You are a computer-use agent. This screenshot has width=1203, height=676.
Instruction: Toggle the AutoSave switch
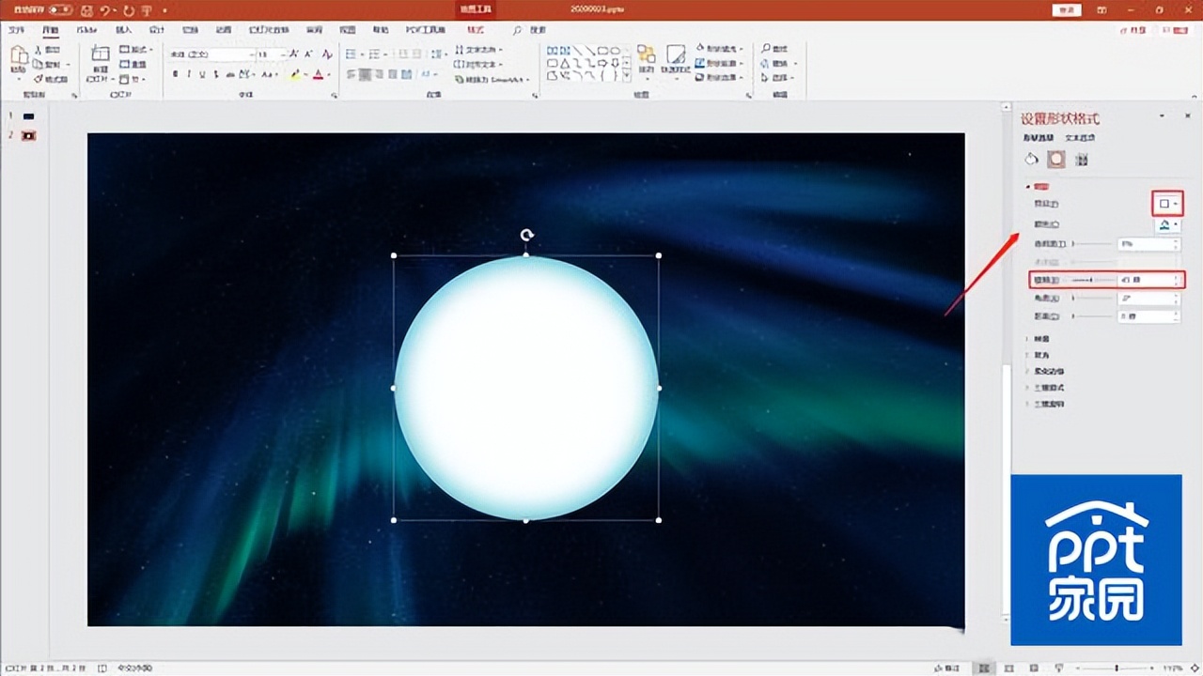point(60,10)
